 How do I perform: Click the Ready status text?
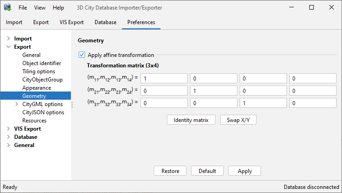pyautogui.click(x=10, y=187)
